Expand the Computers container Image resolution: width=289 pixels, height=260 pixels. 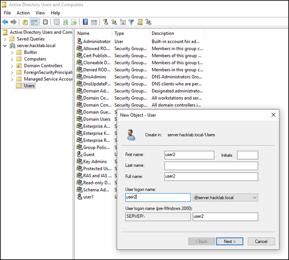coord(12,59)
